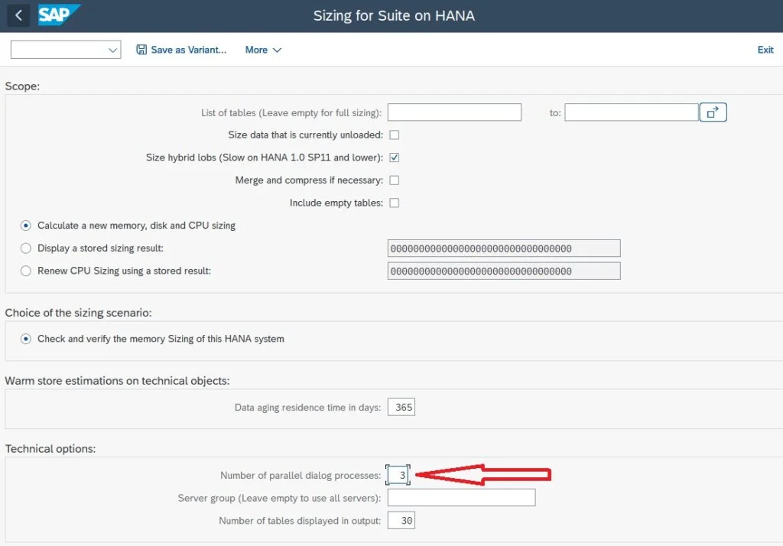This screenshot has height=546, width=783.
Task: Click the List of tables label
Action: (291, 113)
